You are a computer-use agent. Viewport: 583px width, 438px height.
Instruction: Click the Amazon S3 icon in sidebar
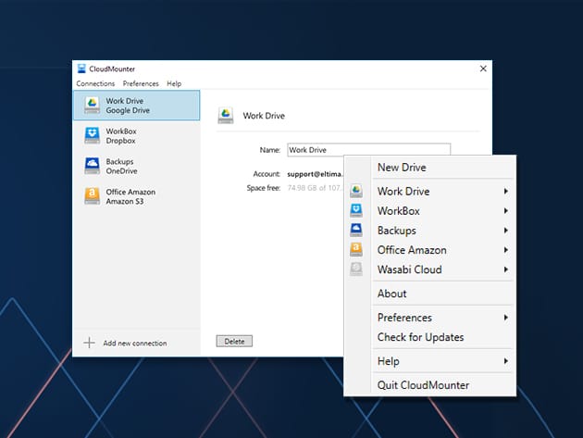pyautogui.click(x=92, y=195)
